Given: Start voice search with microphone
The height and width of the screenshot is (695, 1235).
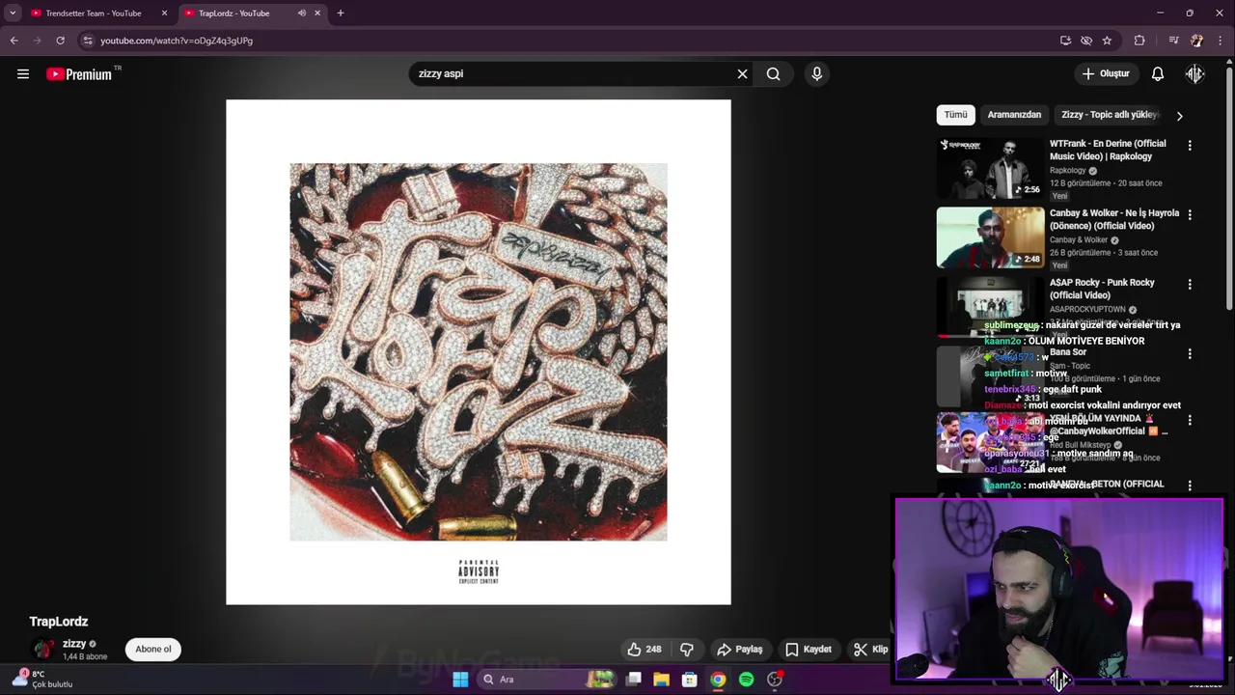Looking at the screenshot, I should (816, 74).
